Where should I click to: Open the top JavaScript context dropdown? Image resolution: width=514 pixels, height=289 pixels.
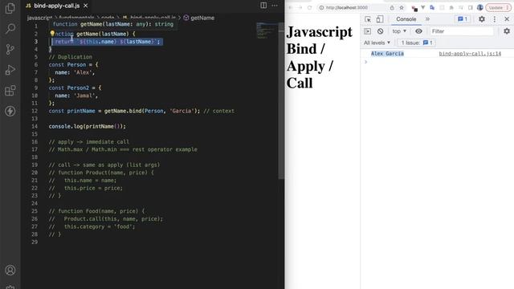click(399, 31)
